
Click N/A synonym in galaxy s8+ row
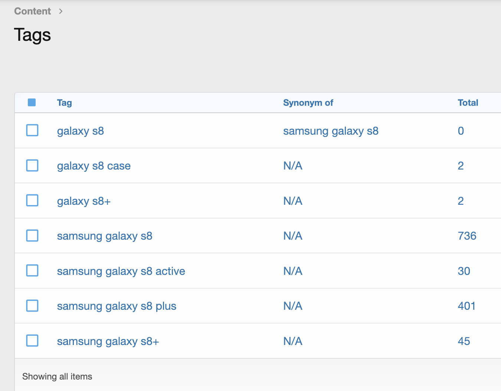[x=293, y=201]
